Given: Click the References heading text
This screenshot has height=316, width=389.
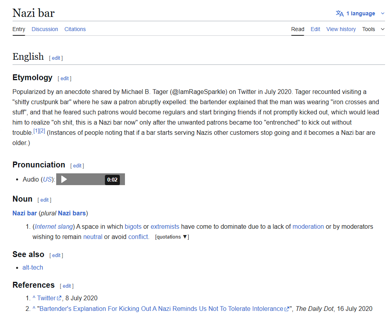Looking at the screenshot, I should [33, 285].
